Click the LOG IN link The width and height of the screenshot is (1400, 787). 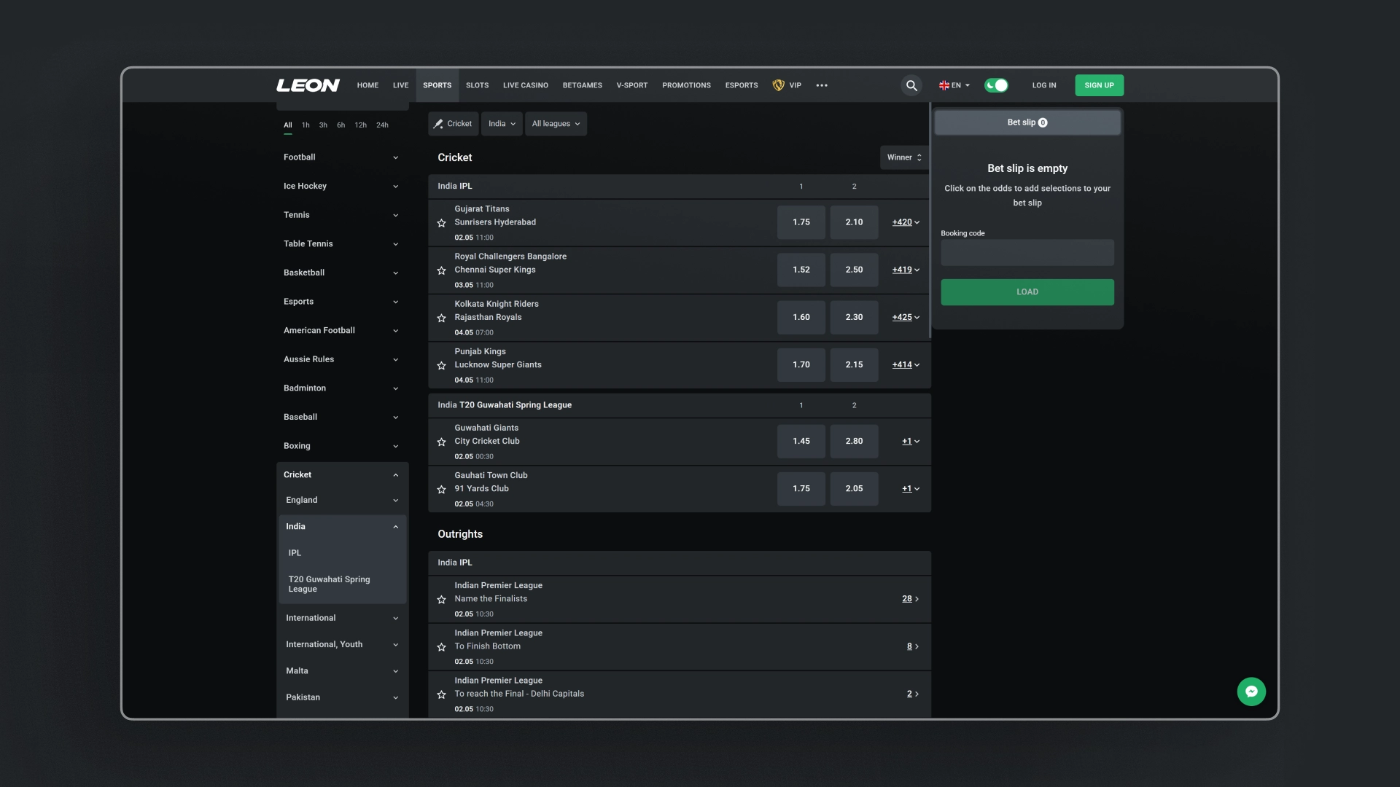pyautogui.click(x=1043, y=85)
